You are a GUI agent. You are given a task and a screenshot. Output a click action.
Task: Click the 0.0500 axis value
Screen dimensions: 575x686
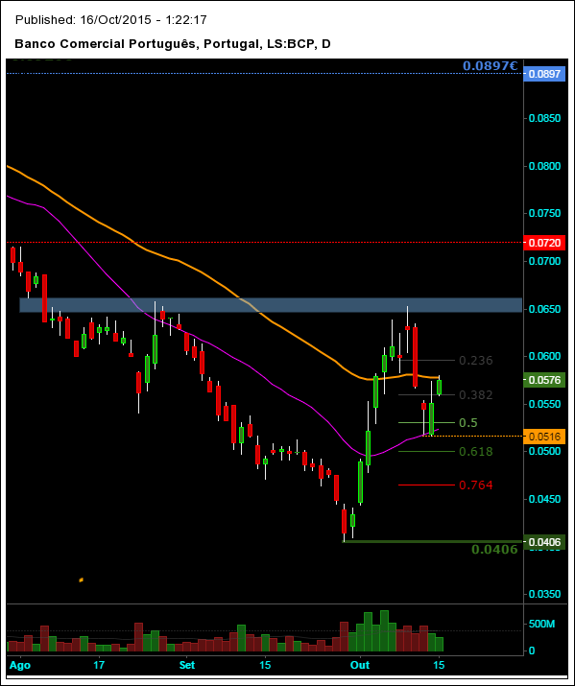click(544, 451)
